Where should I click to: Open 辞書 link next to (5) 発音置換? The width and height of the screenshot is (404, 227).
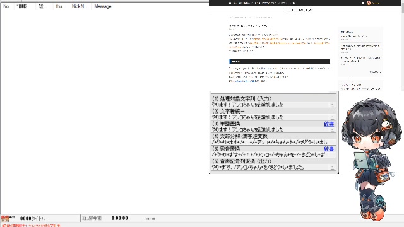click(x=329, y=149)
